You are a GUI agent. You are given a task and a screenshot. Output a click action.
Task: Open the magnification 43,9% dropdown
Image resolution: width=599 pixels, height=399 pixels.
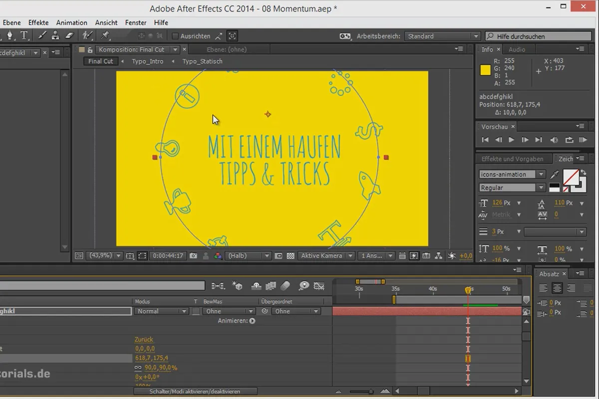[104, 256]
